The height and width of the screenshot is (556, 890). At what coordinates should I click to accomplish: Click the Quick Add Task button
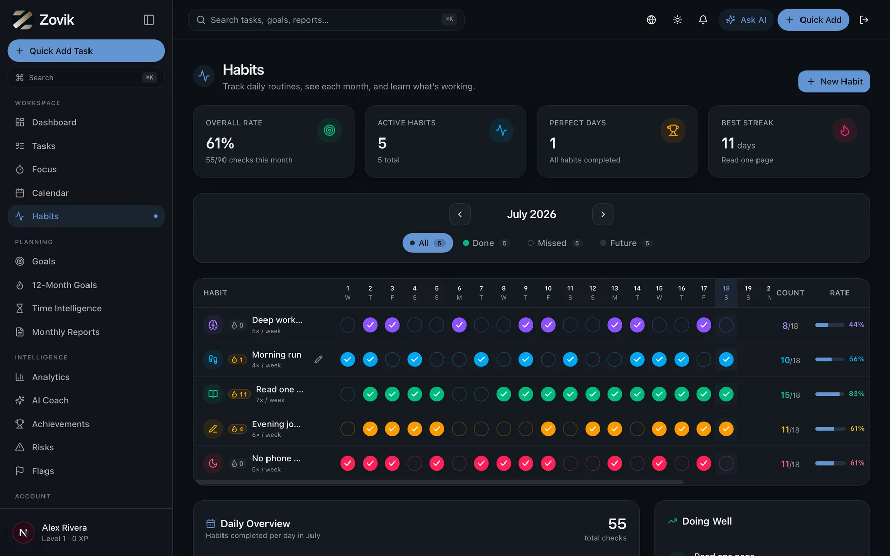click(x=86, y=51)
